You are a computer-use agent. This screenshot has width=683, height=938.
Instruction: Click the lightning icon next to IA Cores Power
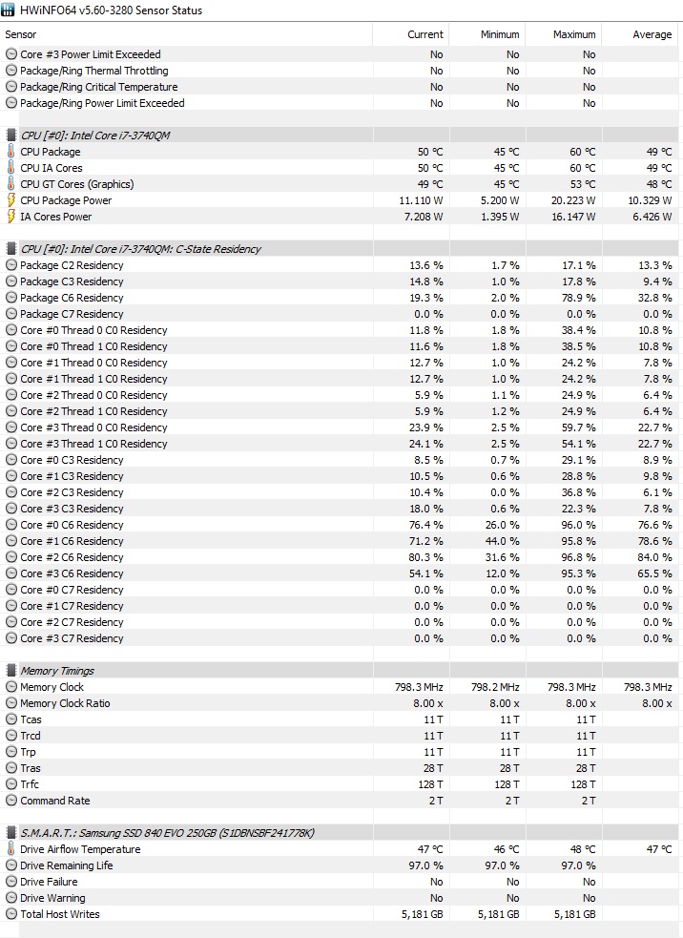pos(10,216)
